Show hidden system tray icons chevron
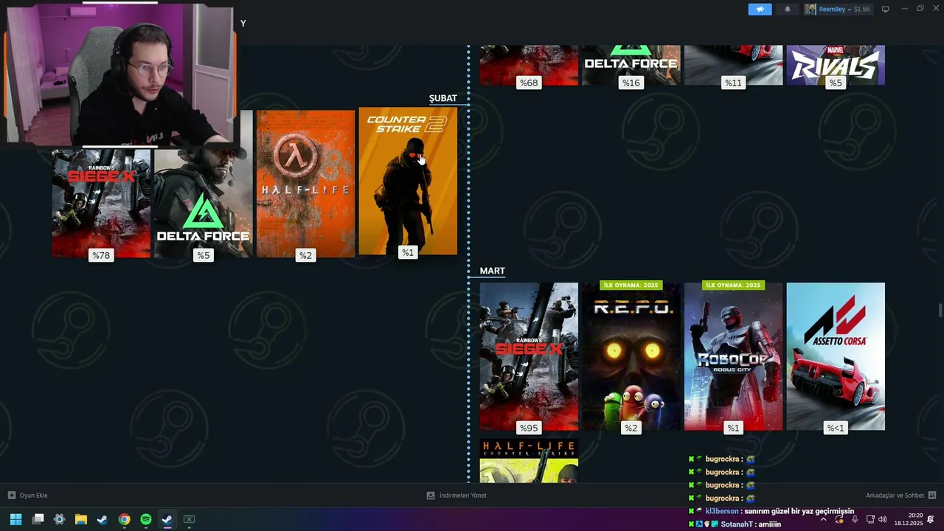 point(823,519)
